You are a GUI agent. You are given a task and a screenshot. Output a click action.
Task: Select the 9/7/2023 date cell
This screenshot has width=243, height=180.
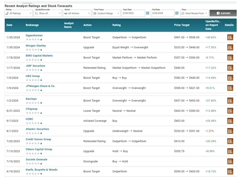click(12, 121)
